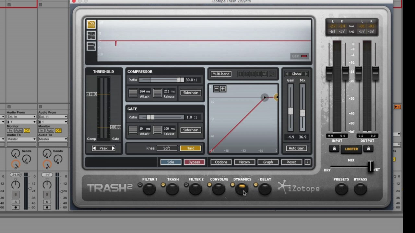The image size is (415, 233).
Task: Click the compressor Ratio slider
Action: 161,80
